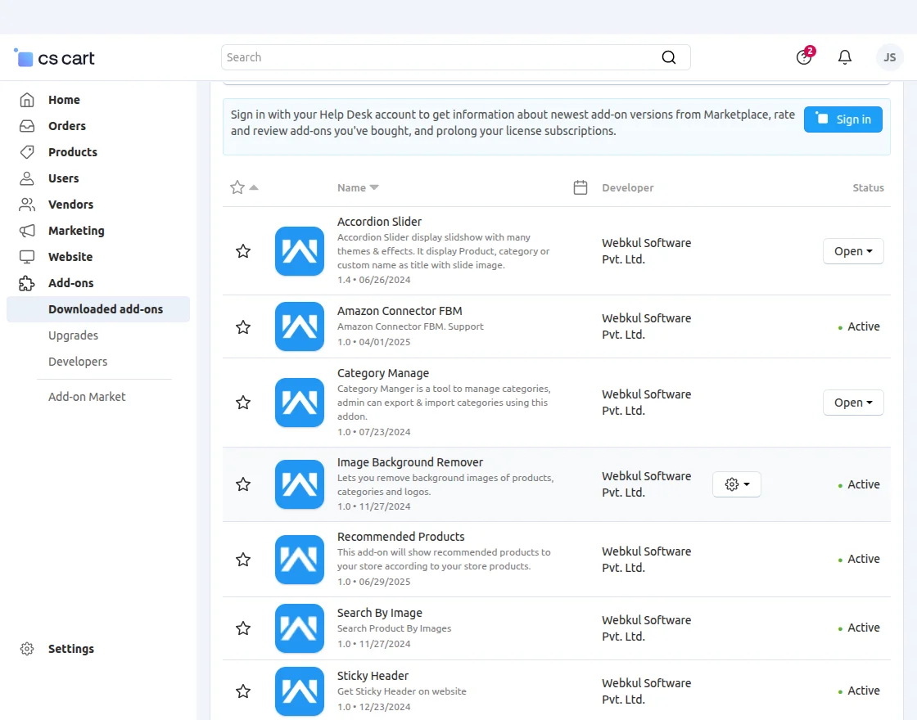
Task: Open the Vendors section
Action: click(70, 204)
